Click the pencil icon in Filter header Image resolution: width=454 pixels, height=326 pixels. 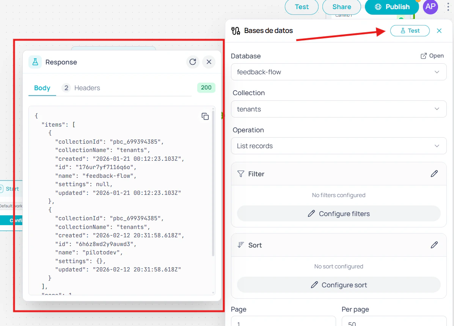pyautogui.click(x=434, y=174)
